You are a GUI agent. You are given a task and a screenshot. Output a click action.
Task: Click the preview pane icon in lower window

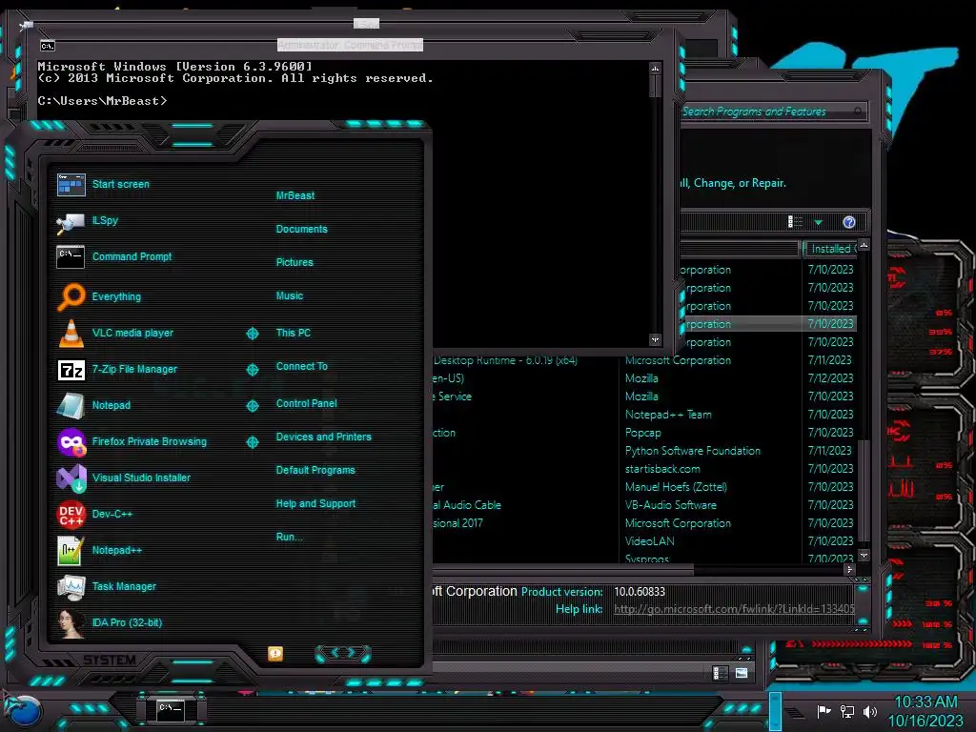(741, 673)
